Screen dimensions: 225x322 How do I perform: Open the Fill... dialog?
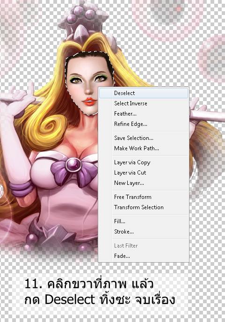(x=144, y=221)
